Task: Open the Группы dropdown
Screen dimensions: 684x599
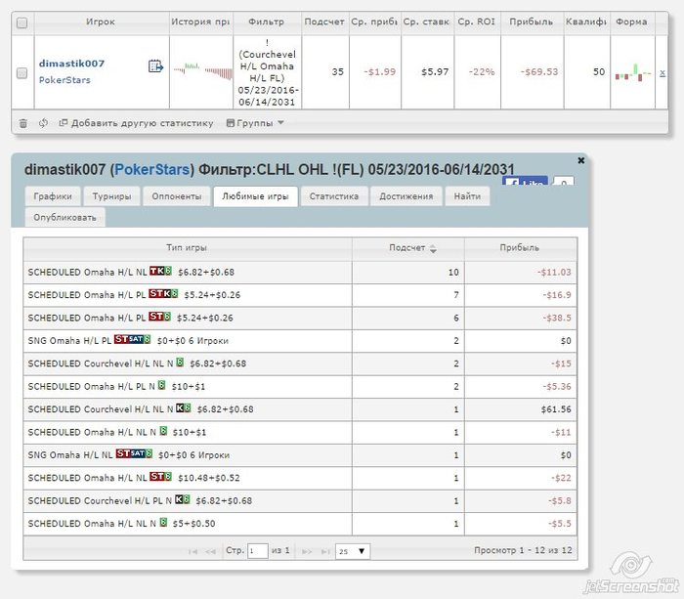Action: pyautogui.click(x=255, y=123)
